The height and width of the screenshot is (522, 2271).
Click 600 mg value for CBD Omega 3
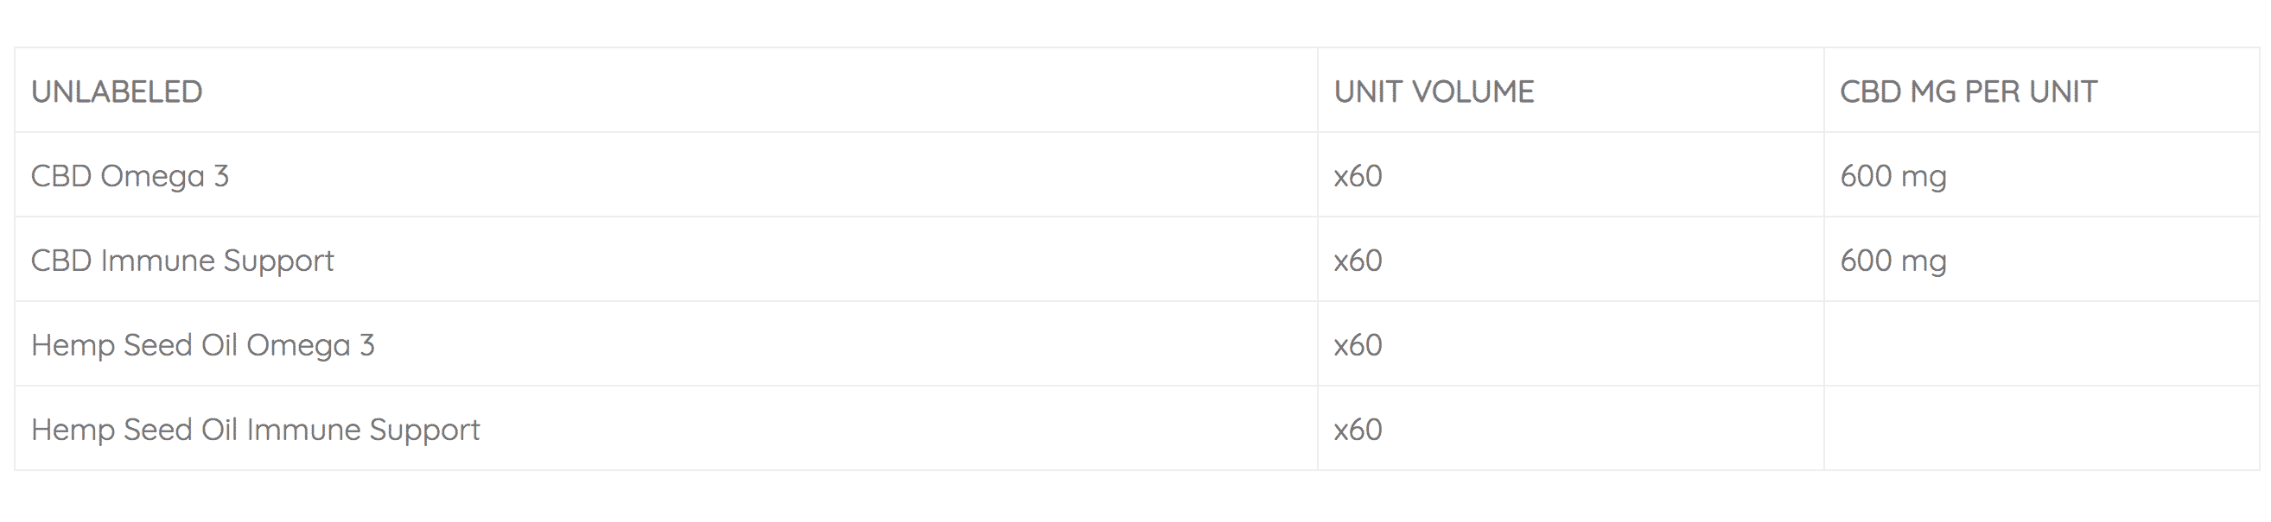tap(1892, 177)
